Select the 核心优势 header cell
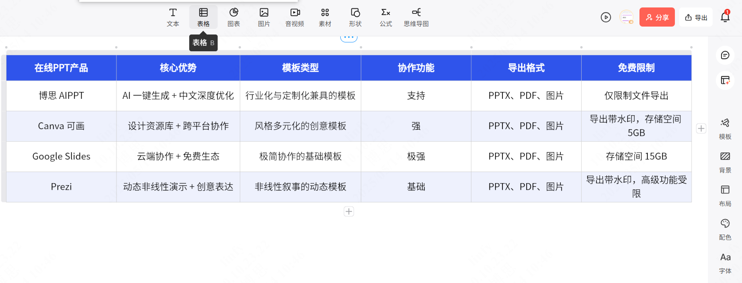The height and width of the screenshot is (283, 742). 178,68
